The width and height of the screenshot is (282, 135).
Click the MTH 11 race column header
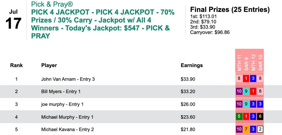(239, 62)
